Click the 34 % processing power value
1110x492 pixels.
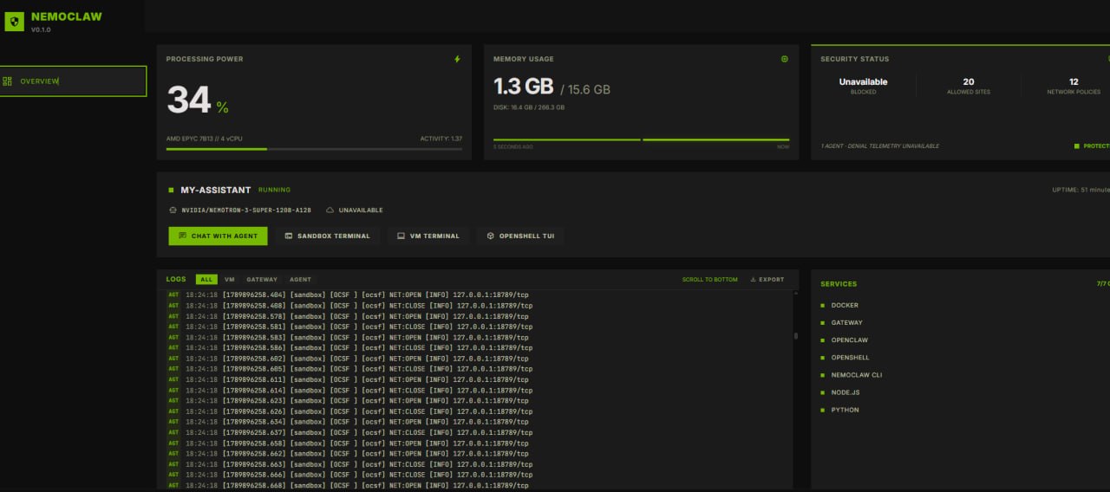tap(198, 100)
